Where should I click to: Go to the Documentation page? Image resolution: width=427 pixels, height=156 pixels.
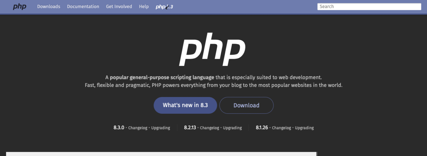pos(83,7)
